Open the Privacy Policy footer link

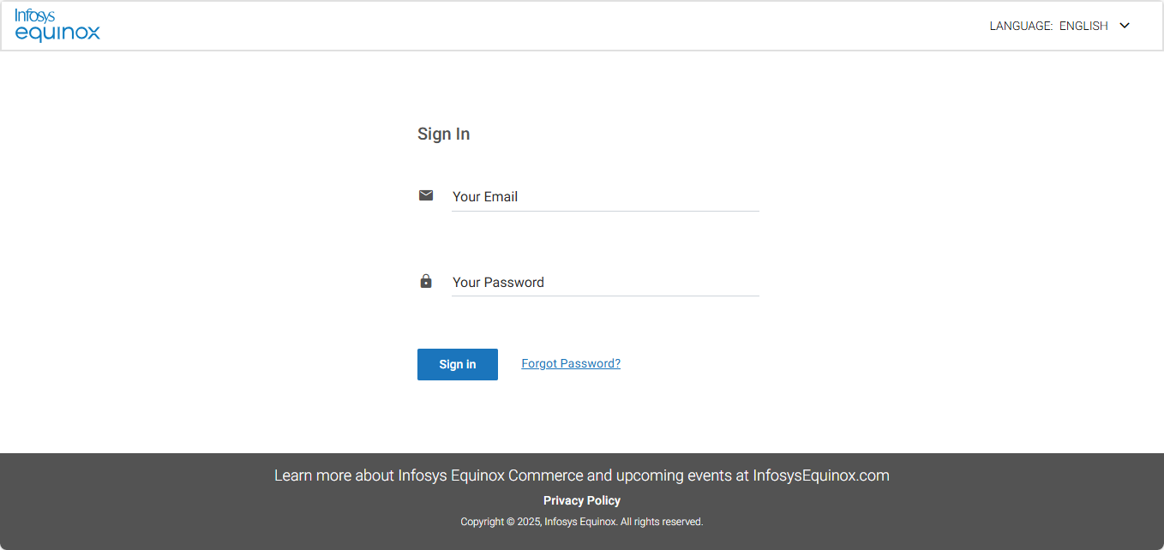pos(582,500)
